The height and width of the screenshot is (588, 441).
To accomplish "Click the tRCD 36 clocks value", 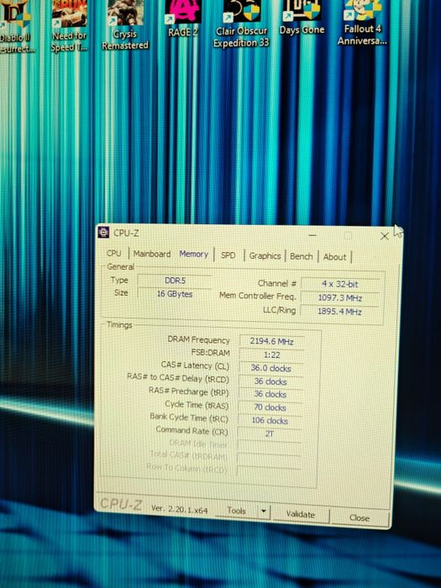I will coord(270,381).
